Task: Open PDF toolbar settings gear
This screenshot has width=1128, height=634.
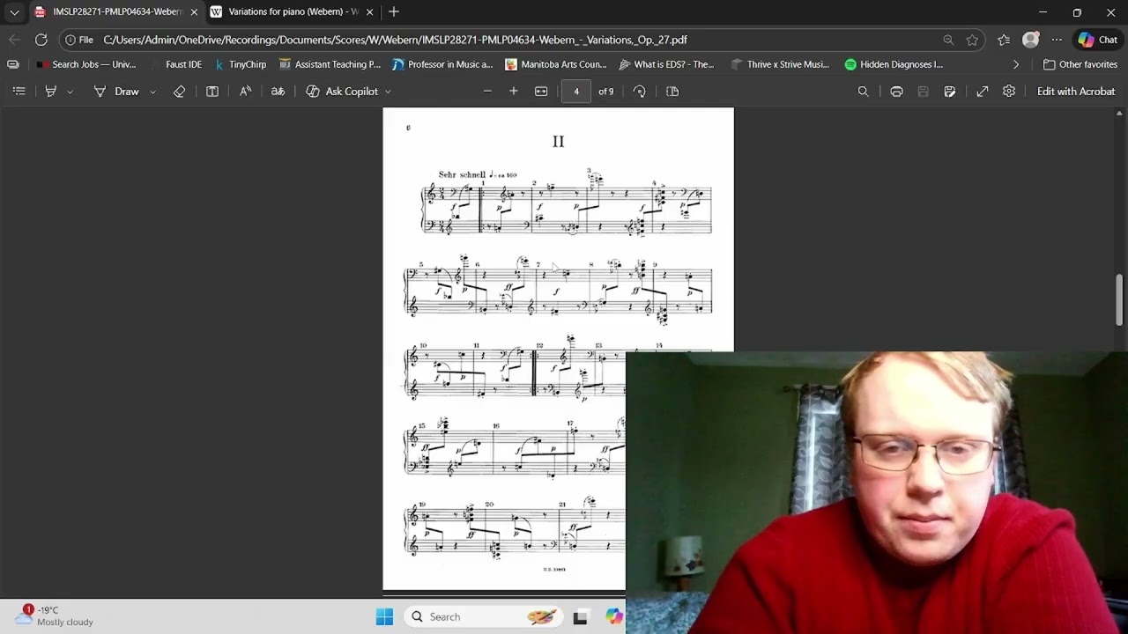Action: pos(1009,92)
